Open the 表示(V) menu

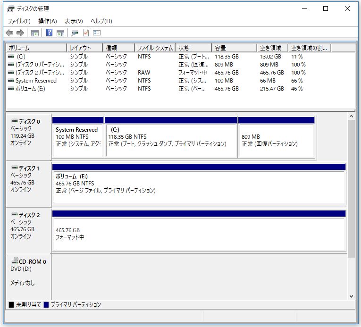tap(74, 21)
